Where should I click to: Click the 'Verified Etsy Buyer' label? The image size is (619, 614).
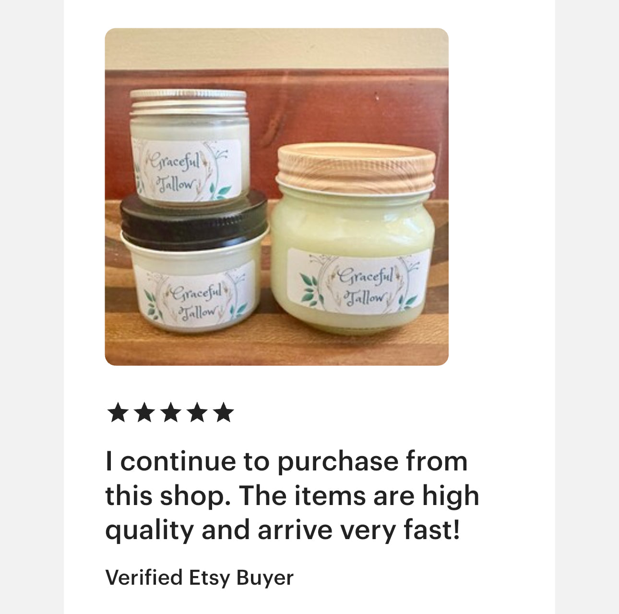click(x=199, y=577)
